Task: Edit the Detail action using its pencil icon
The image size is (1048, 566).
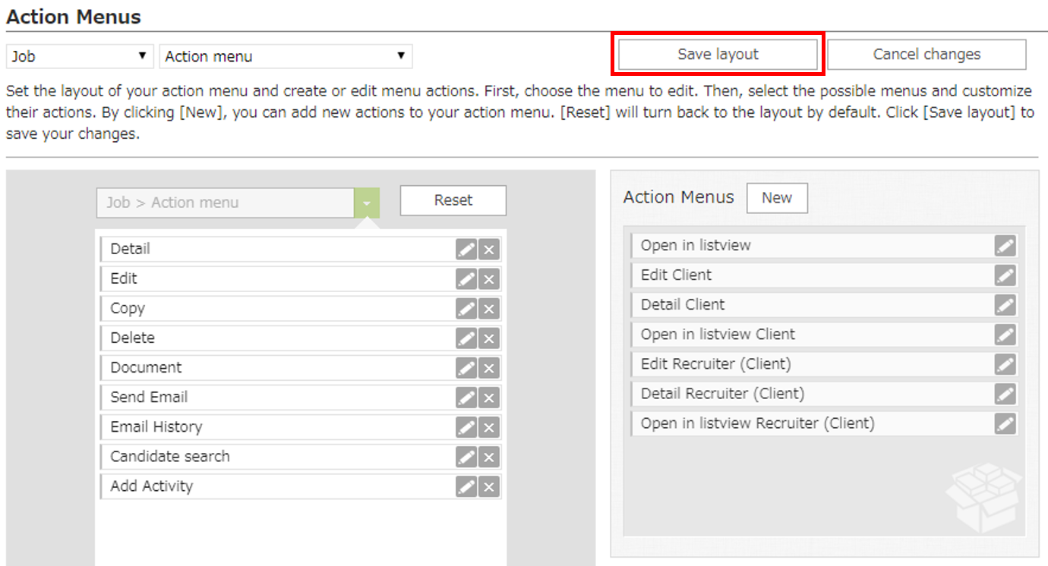Action: pyautogui.click(x=466, y=249)
